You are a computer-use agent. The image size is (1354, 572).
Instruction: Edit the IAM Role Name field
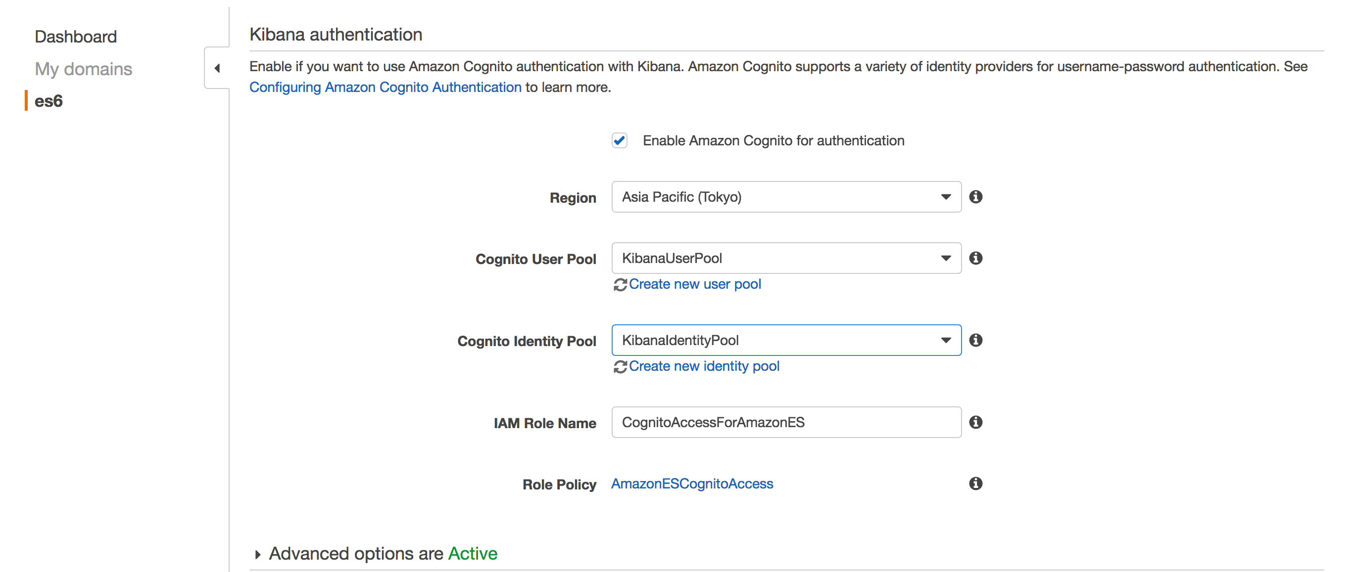[x=786, y=422]
